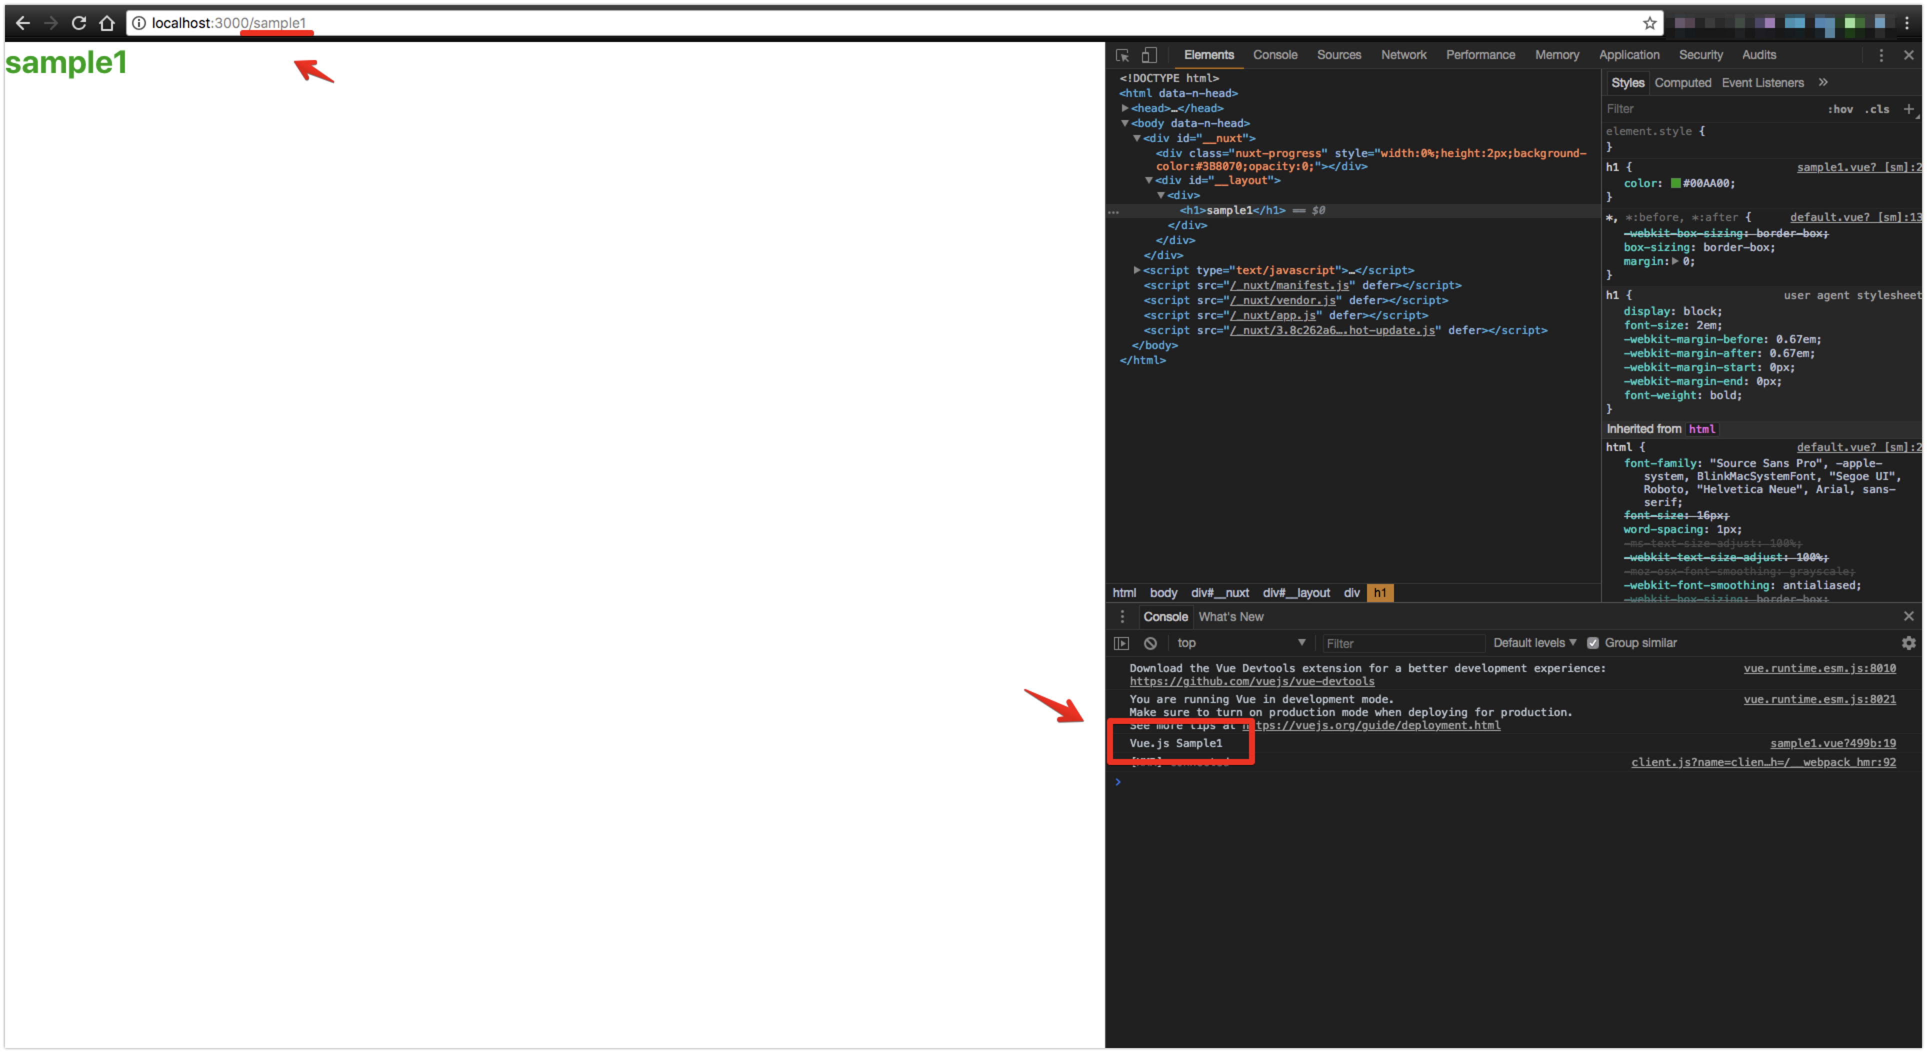The image size is (1927, 1053).
Task: Select the h1 sample1 element row
Action: (x=1352, y=211)
